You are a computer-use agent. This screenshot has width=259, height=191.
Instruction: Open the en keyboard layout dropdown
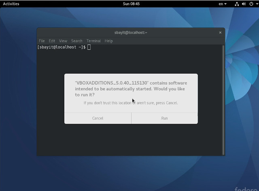click(x=223, y=4)
